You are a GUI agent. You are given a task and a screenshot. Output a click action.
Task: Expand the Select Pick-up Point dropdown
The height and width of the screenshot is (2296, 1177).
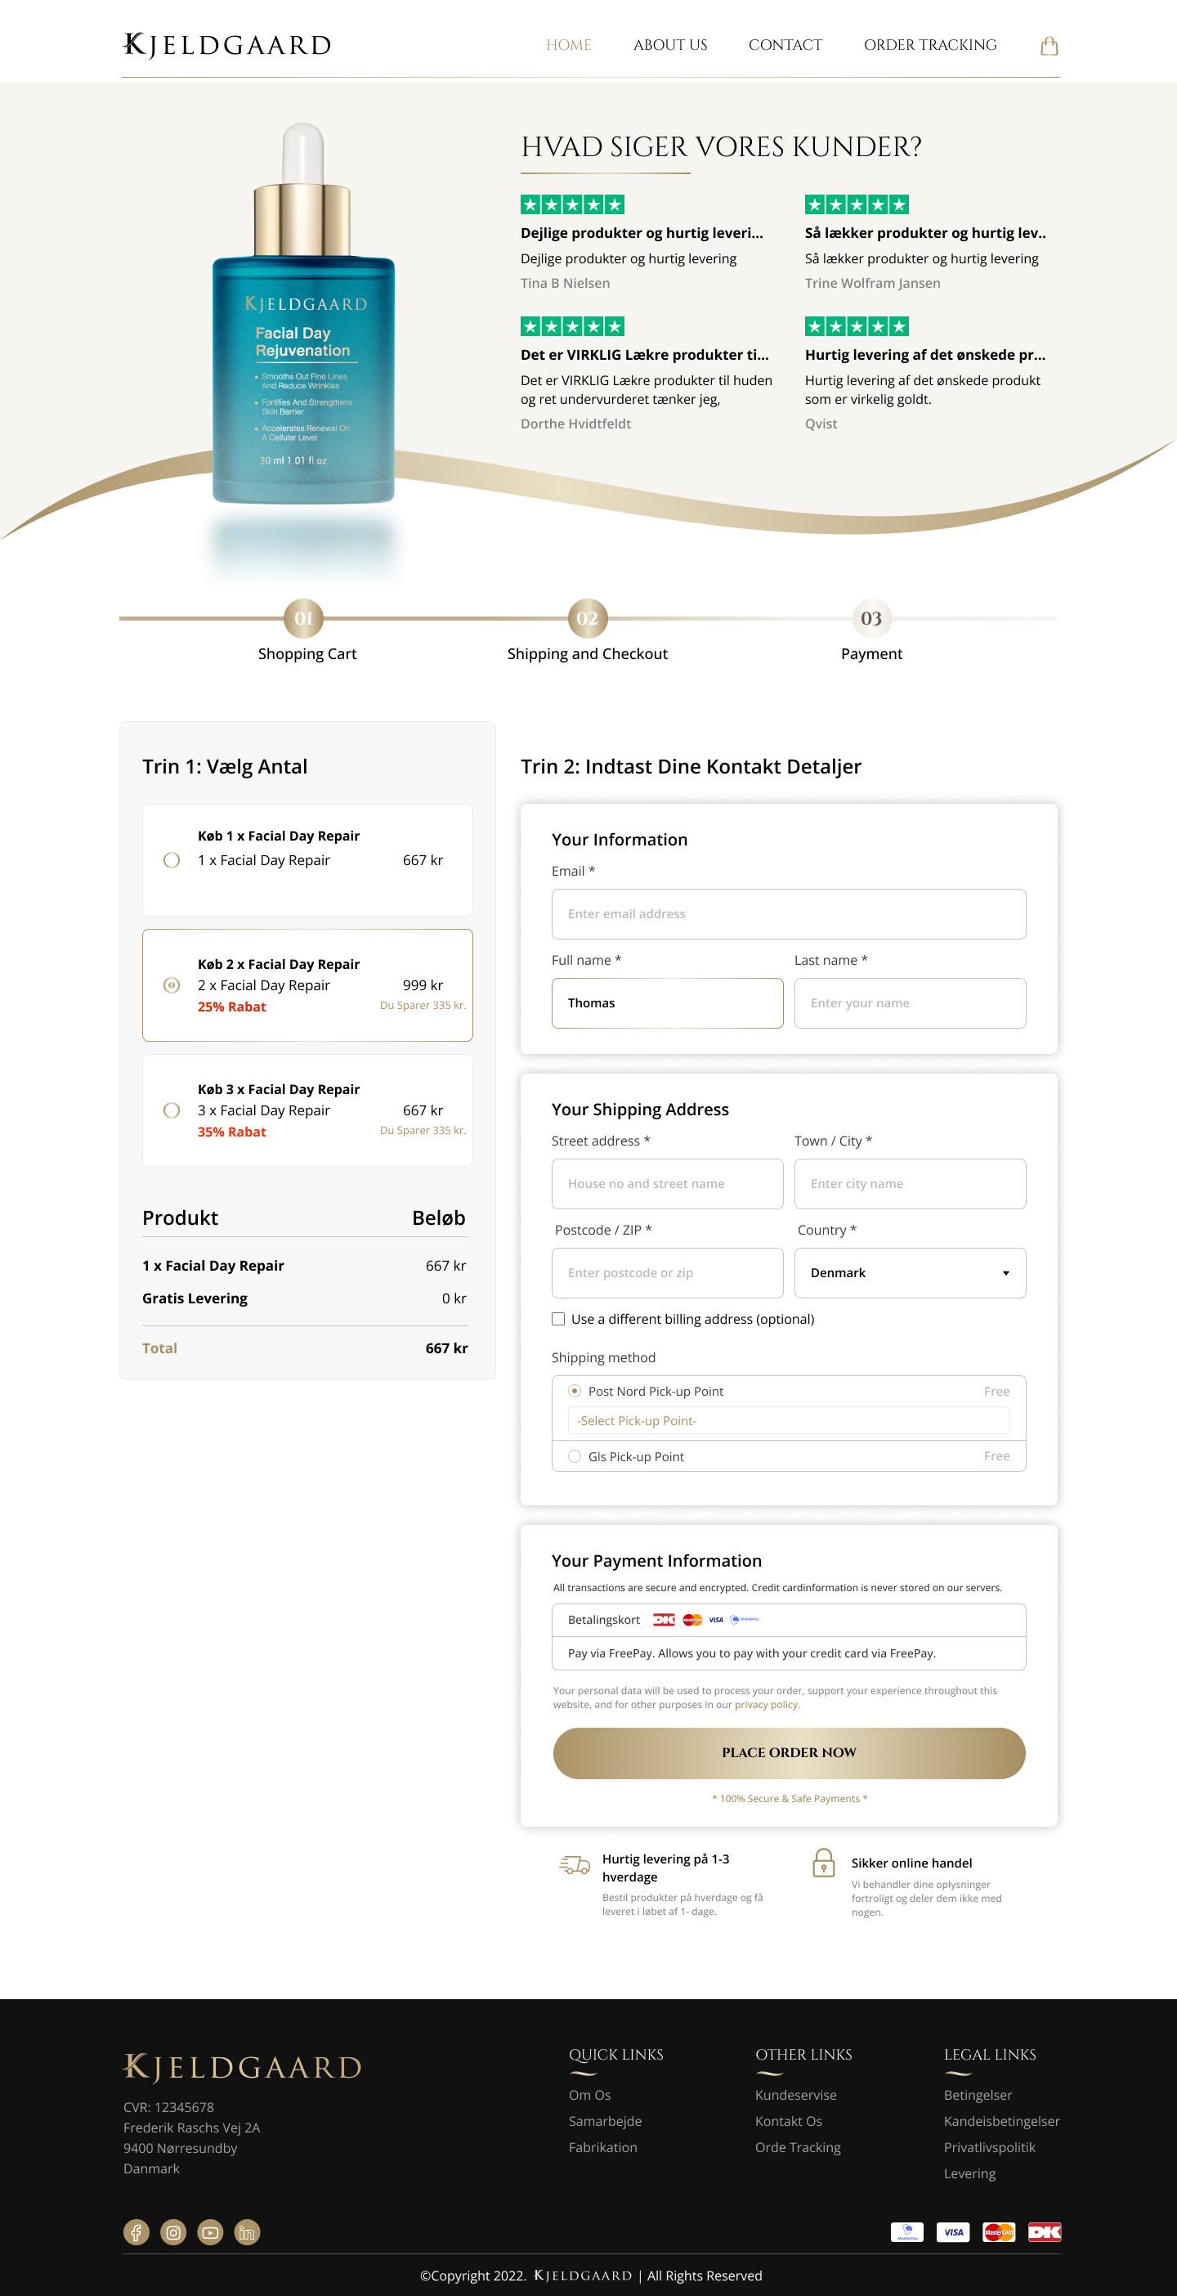point(788,1421)
